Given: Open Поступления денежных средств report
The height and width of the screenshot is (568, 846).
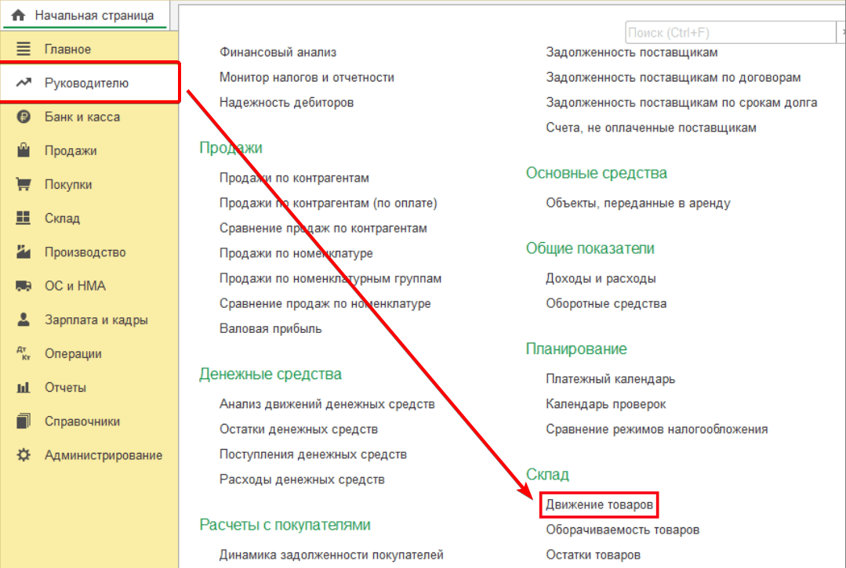Looking at the screenshot, I should [313, 454].
